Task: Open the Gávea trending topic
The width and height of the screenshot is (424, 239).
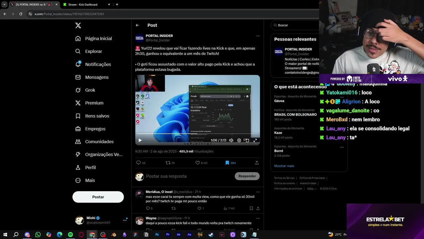Action: point(279,101)
